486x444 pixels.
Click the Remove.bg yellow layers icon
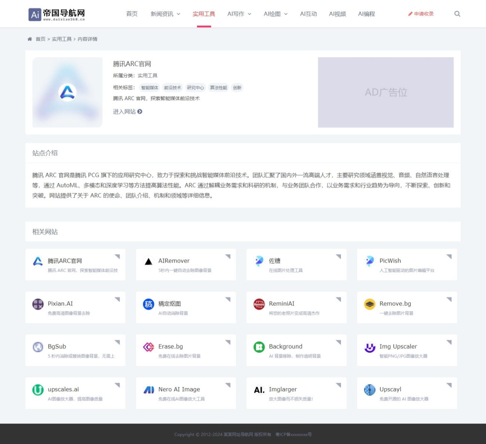[369, 304]
